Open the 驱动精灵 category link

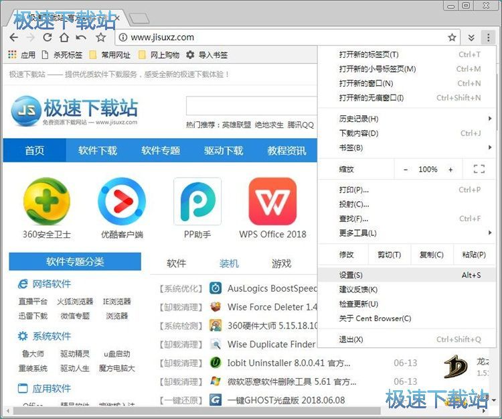pyautogui.click(x=75, y=354)
